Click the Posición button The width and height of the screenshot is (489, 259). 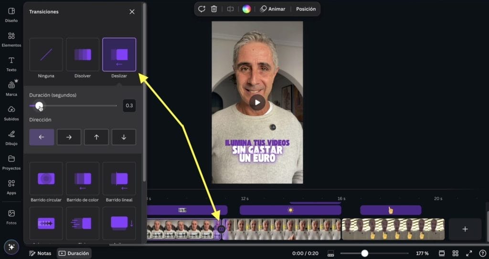point(306,9)
